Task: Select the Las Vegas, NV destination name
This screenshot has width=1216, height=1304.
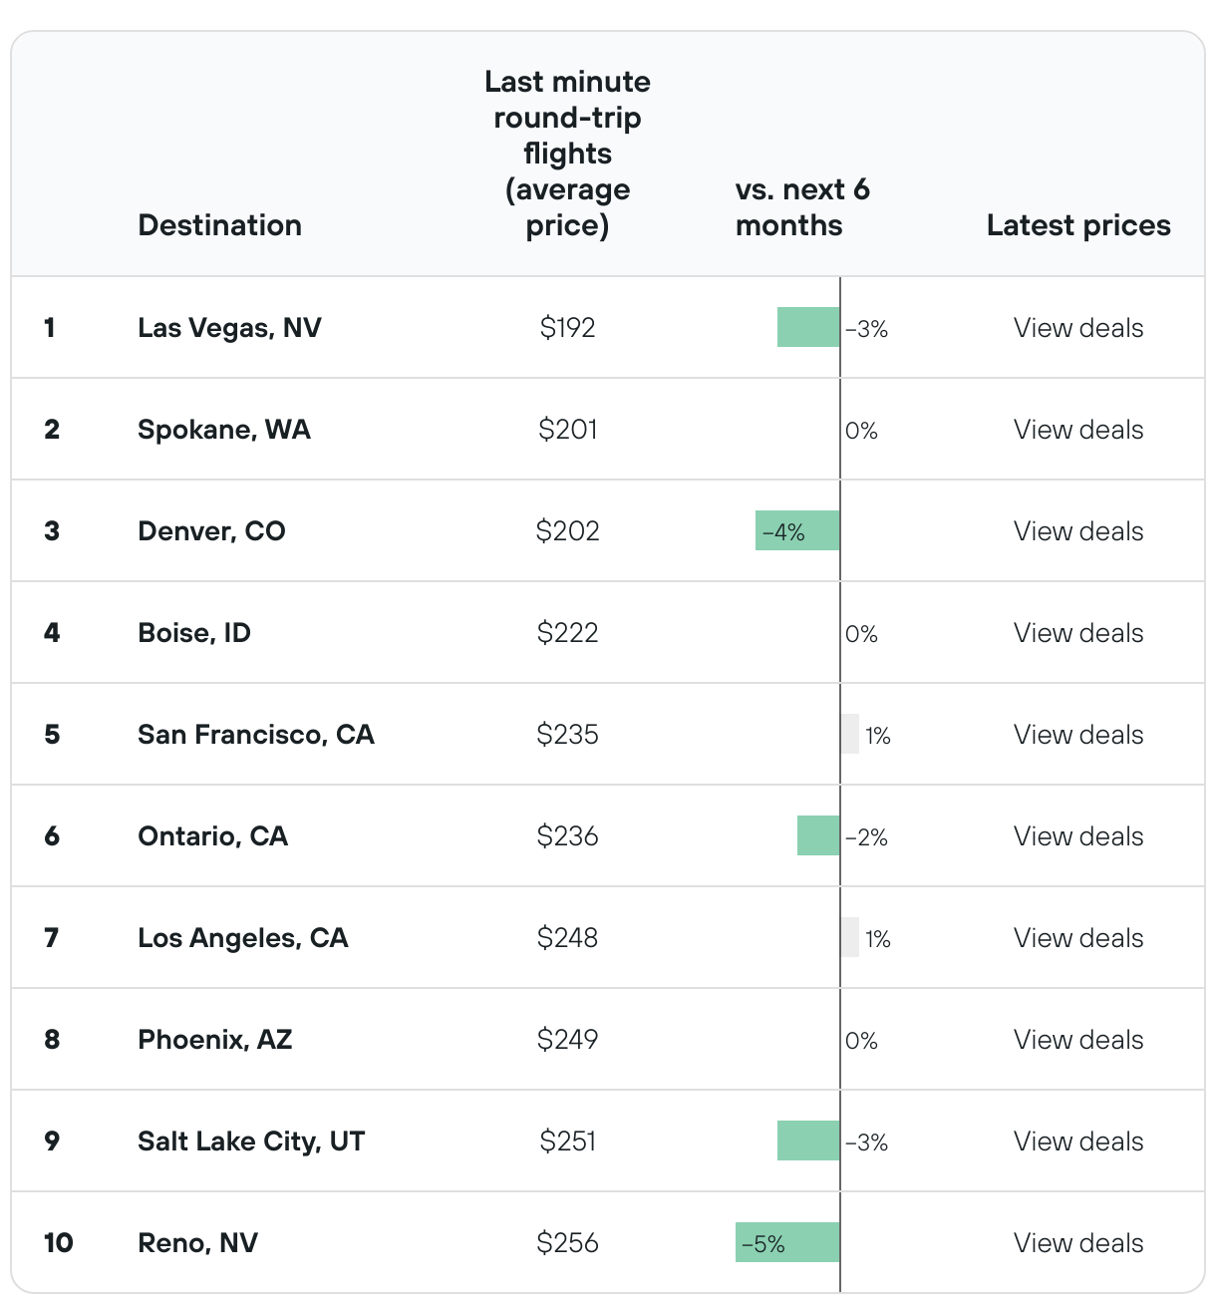Action: coord(229,328)
